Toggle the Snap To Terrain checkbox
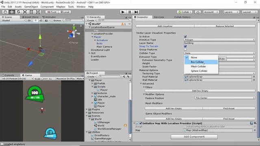Screen dimensions: 260x146 coord(185,46)
